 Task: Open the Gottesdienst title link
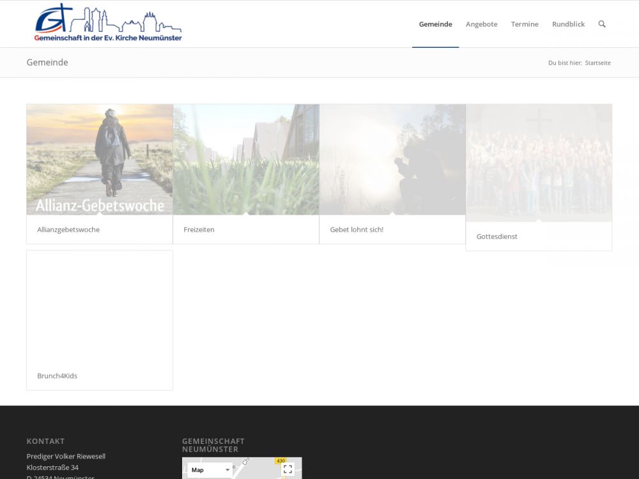click(497, 237)
